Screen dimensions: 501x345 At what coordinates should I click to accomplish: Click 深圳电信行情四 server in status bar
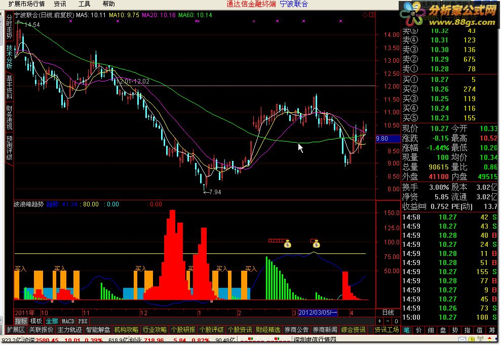[x=315, y=340]
